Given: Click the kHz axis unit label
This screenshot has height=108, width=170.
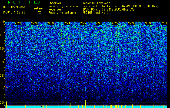Looking at the screenshot, I should tap(2, 22).
